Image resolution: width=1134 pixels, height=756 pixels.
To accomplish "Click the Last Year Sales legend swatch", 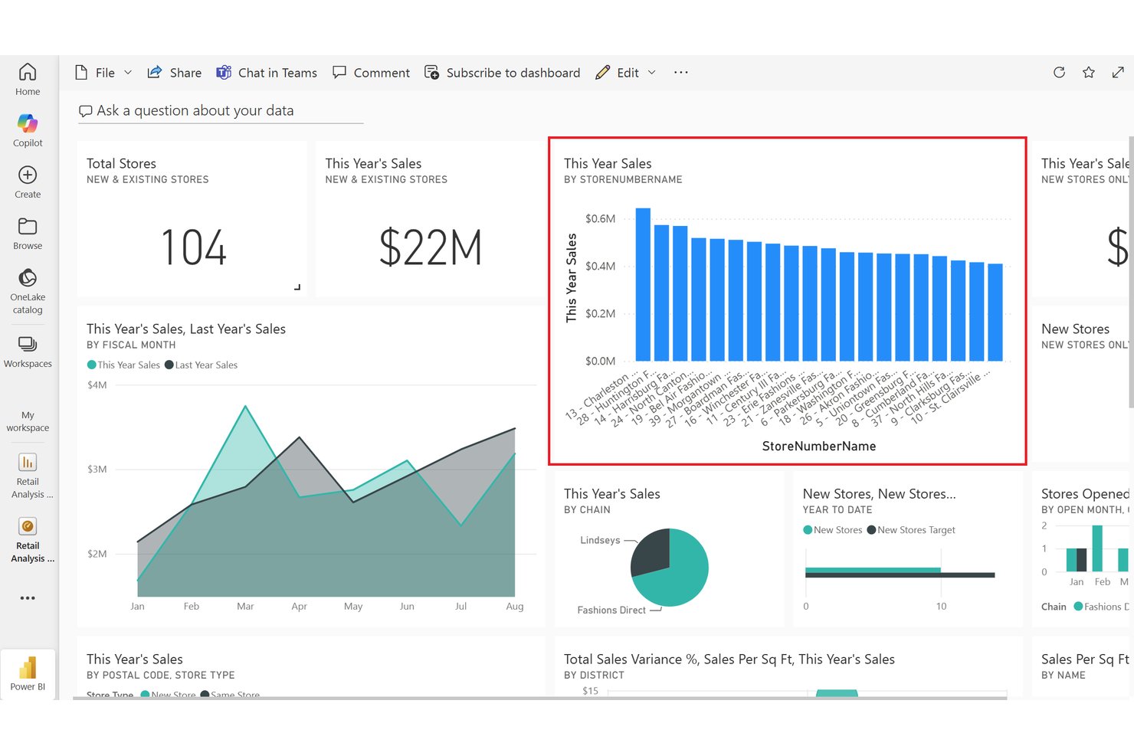I will click(169, 365).
